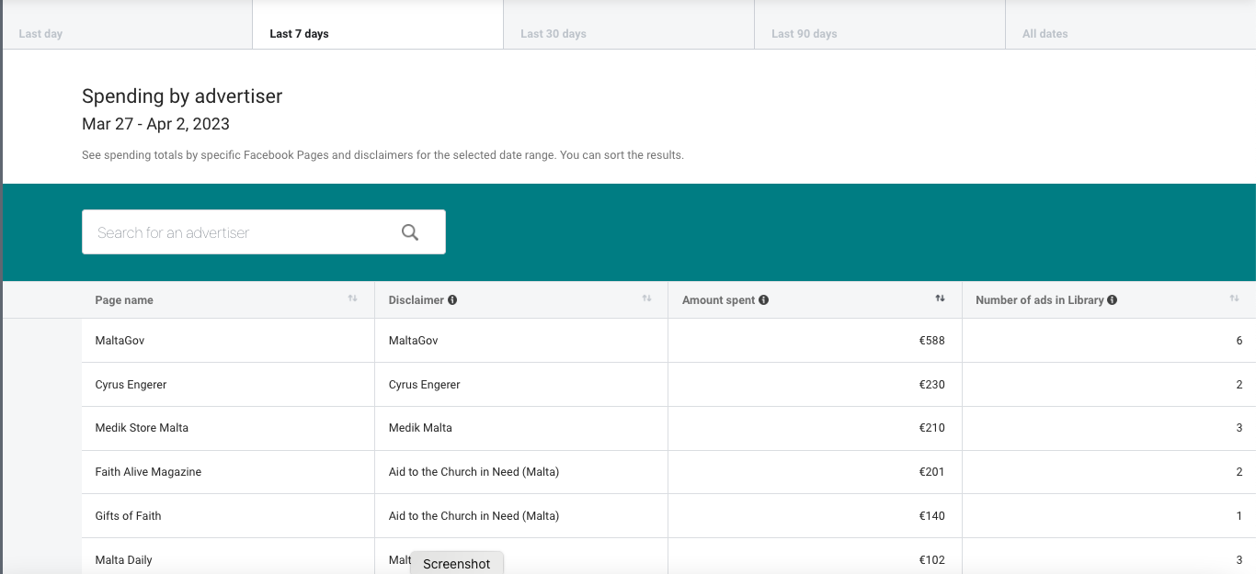Switch to the Last day tab

[40, 34]
